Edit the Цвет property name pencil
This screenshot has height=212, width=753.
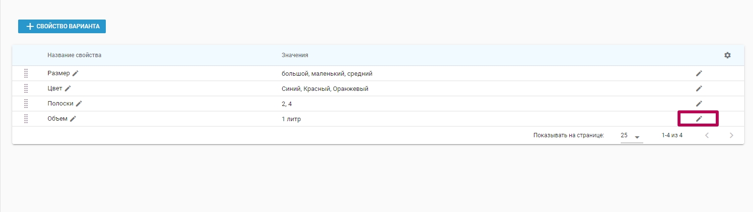click(68, 88)
